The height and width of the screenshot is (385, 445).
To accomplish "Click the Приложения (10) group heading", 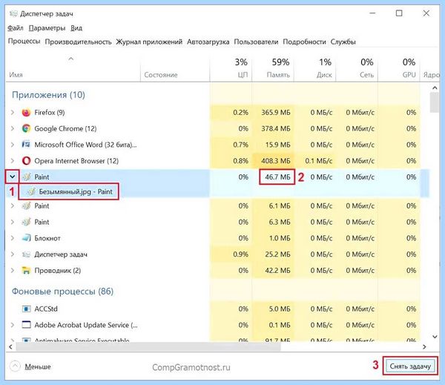I will (48, 94).
